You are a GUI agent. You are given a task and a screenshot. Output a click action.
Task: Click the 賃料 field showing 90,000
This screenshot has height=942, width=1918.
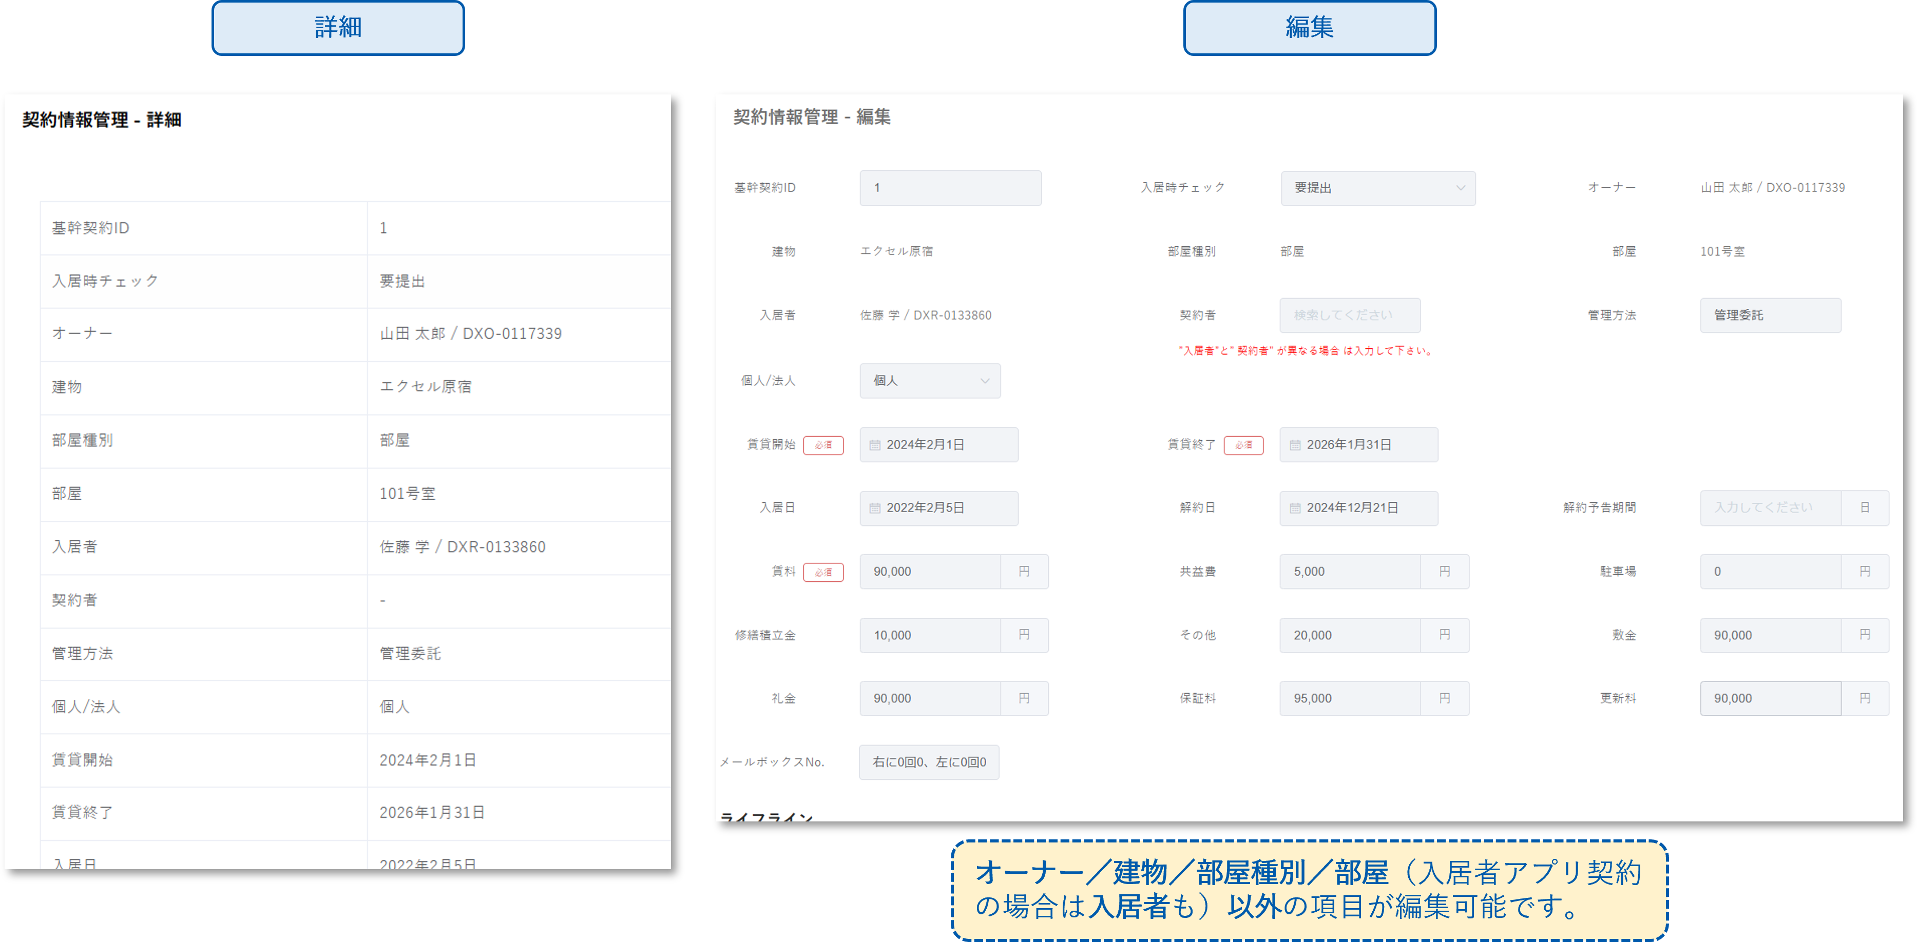(929, 572)
